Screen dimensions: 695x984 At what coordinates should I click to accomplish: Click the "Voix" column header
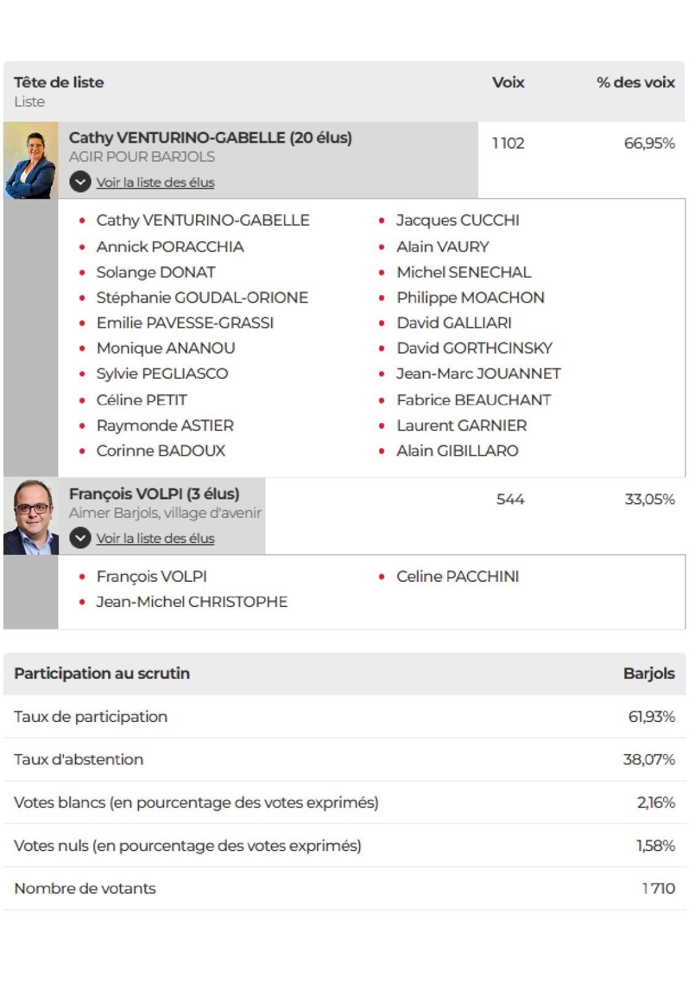point(508,82)
